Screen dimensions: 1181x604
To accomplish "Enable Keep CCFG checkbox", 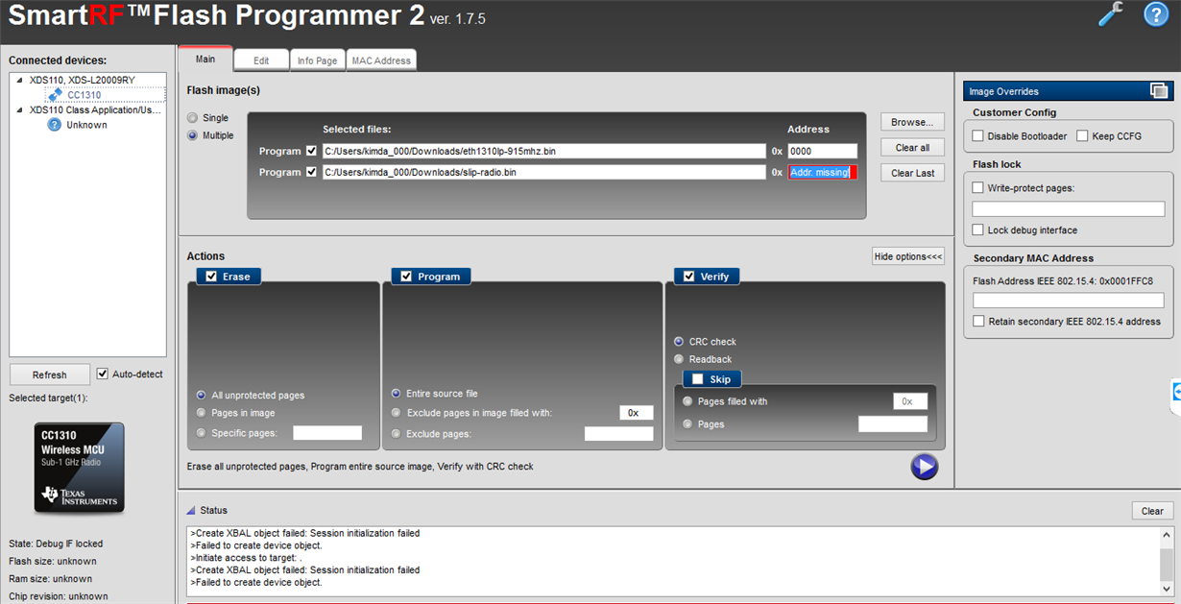I will (x=1082, y=136).
